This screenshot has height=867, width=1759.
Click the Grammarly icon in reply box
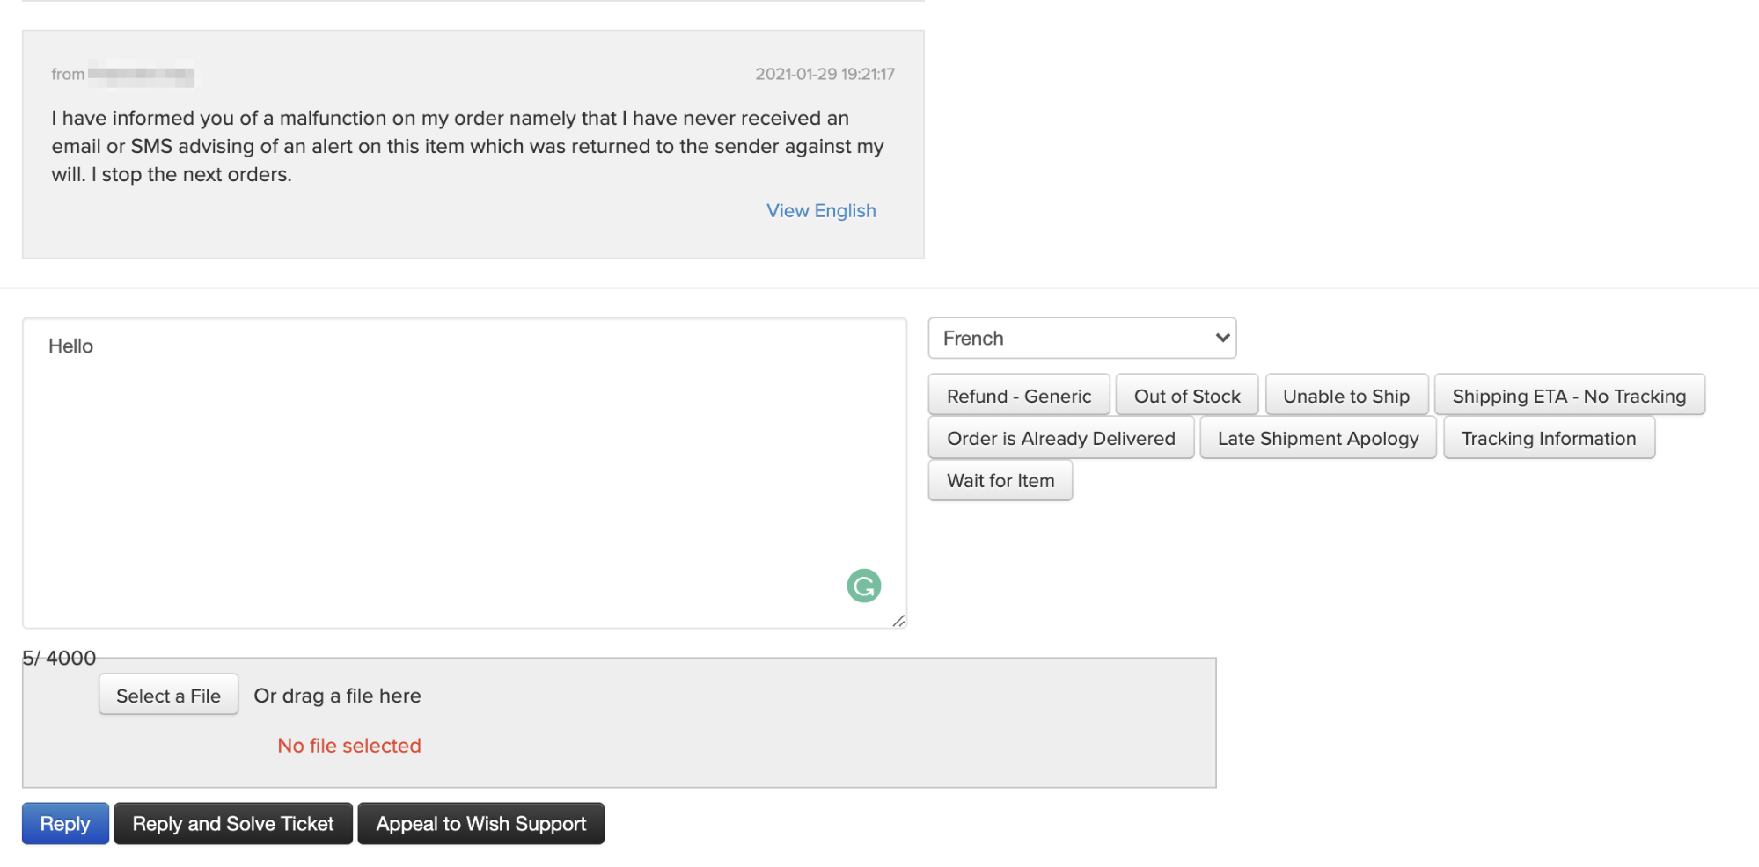click(x=863, y=586)
